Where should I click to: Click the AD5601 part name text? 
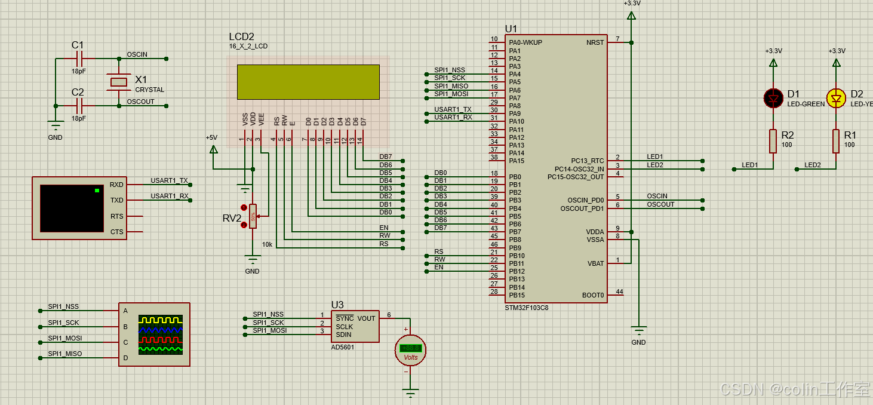click(343, 347)
